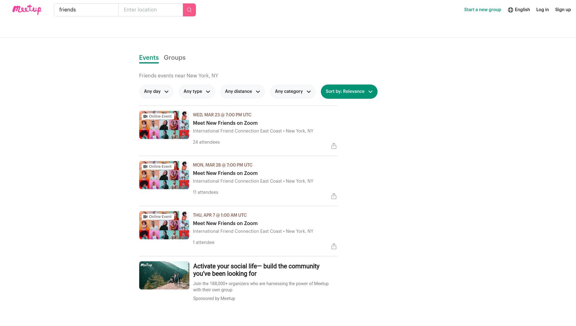This screenshot has width=576, height=326.
Task: Click the Sign up link
Action: coord(563,10)
